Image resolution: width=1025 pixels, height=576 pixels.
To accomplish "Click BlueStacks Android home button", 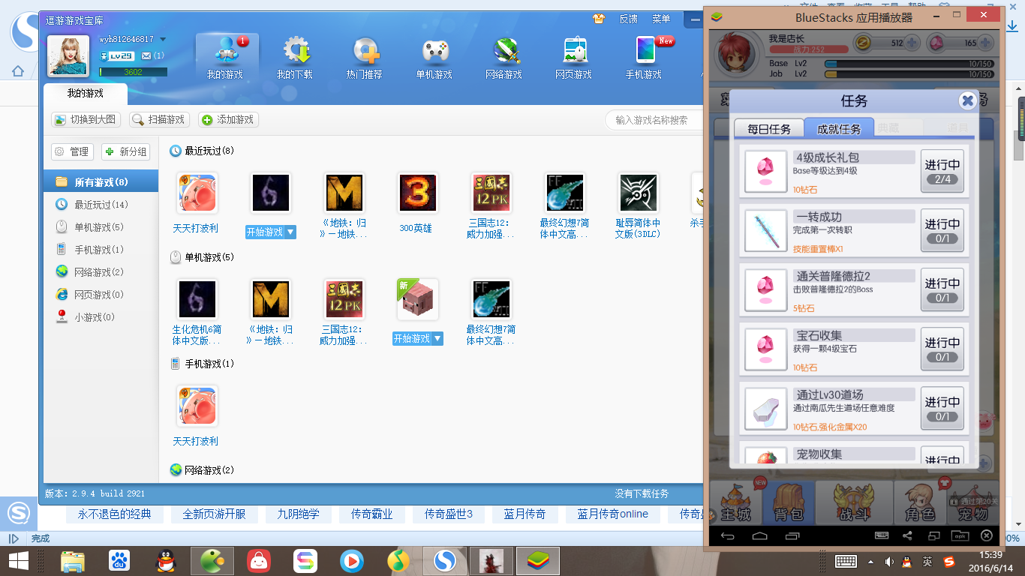I will point(760,535).
